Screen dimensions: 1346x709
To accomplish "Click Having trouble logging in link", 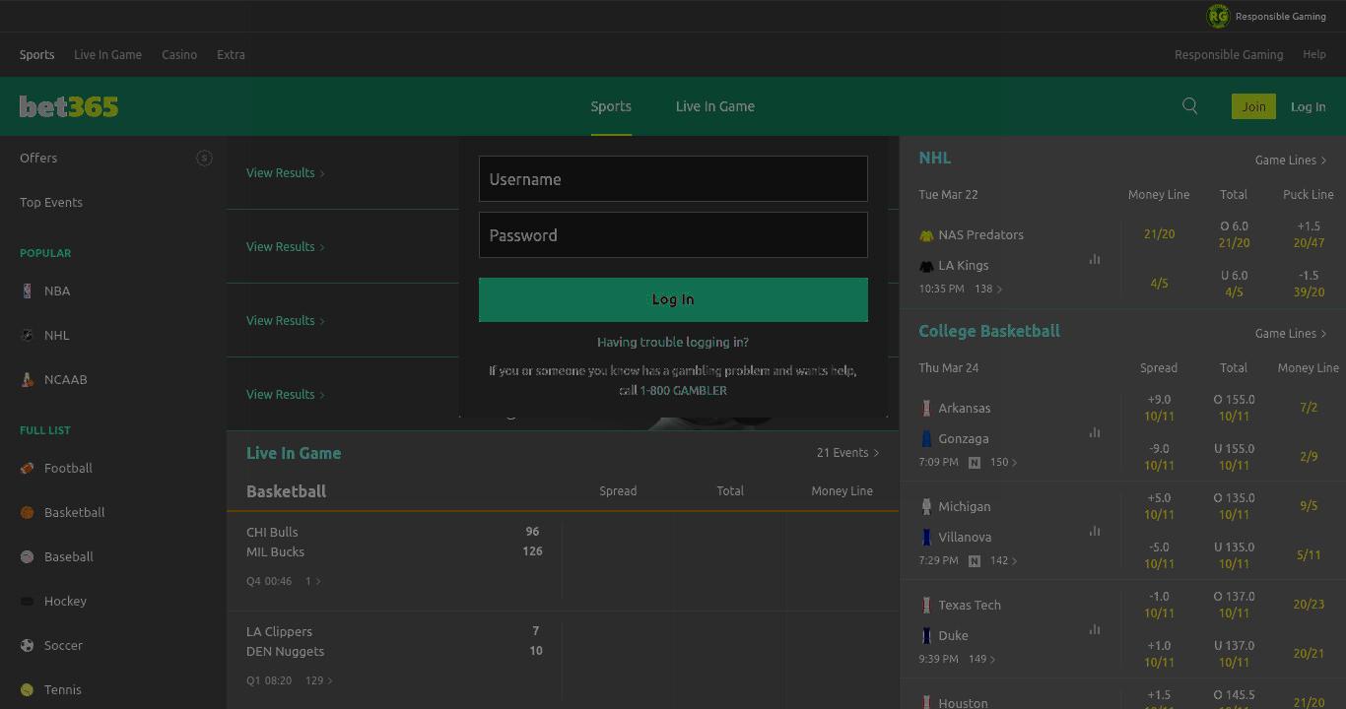I will pos(673,342).
